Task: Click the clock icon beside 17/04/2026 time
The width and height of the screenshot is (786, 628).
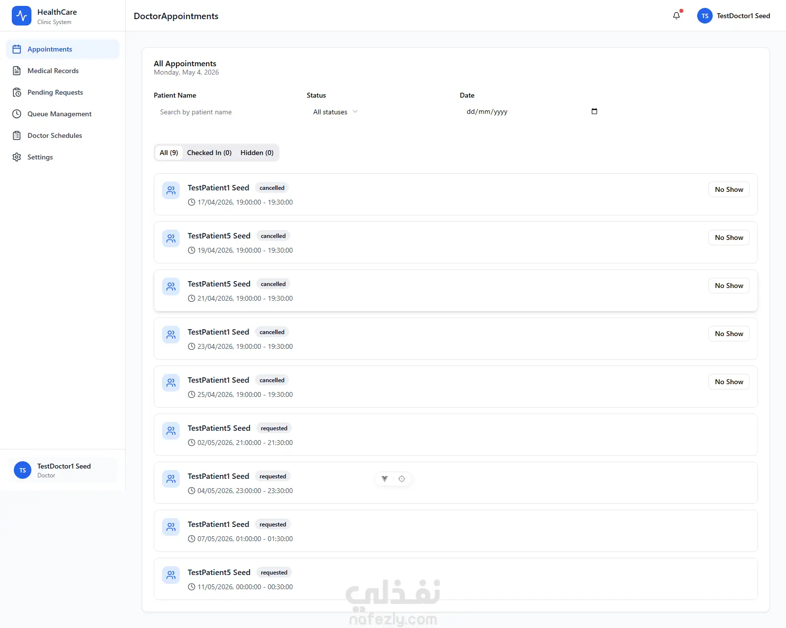Action: 192,202
